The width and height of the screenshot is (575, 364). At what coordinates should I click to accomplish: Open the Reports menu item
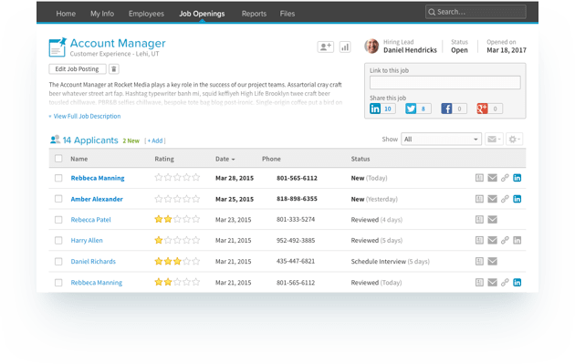[x=254, y=14]
